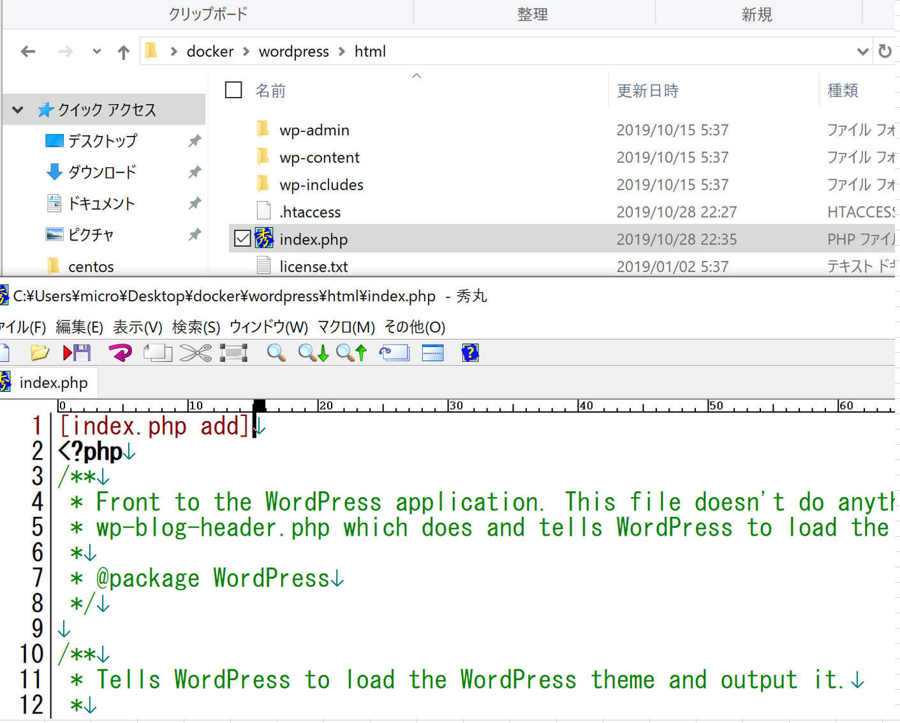900x723 pixels.
Task: Place cursor on the <?php line
Action: 96,451
